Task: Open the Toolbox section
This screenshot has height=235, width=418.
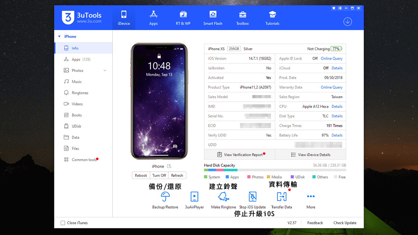Action: pyautogui.click(x=242, y=17)
